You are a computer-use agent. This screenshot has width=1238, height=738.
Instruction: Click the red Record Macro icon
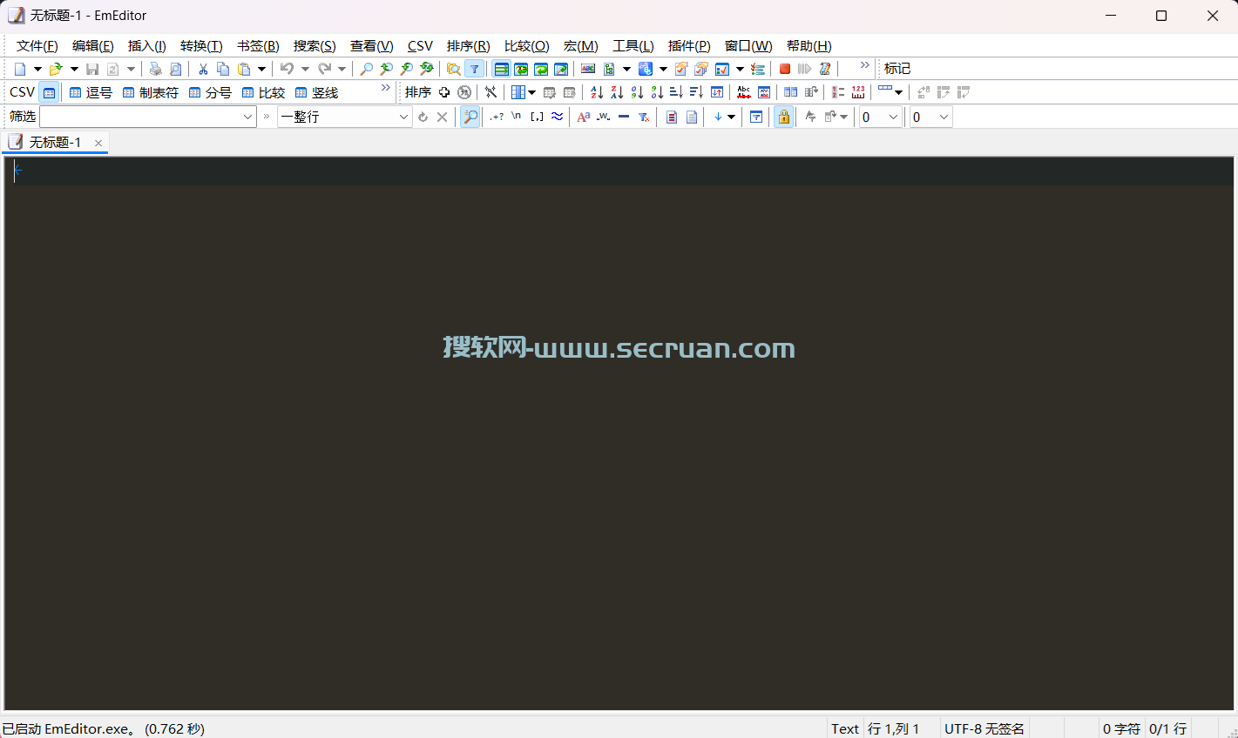point(785,69)
